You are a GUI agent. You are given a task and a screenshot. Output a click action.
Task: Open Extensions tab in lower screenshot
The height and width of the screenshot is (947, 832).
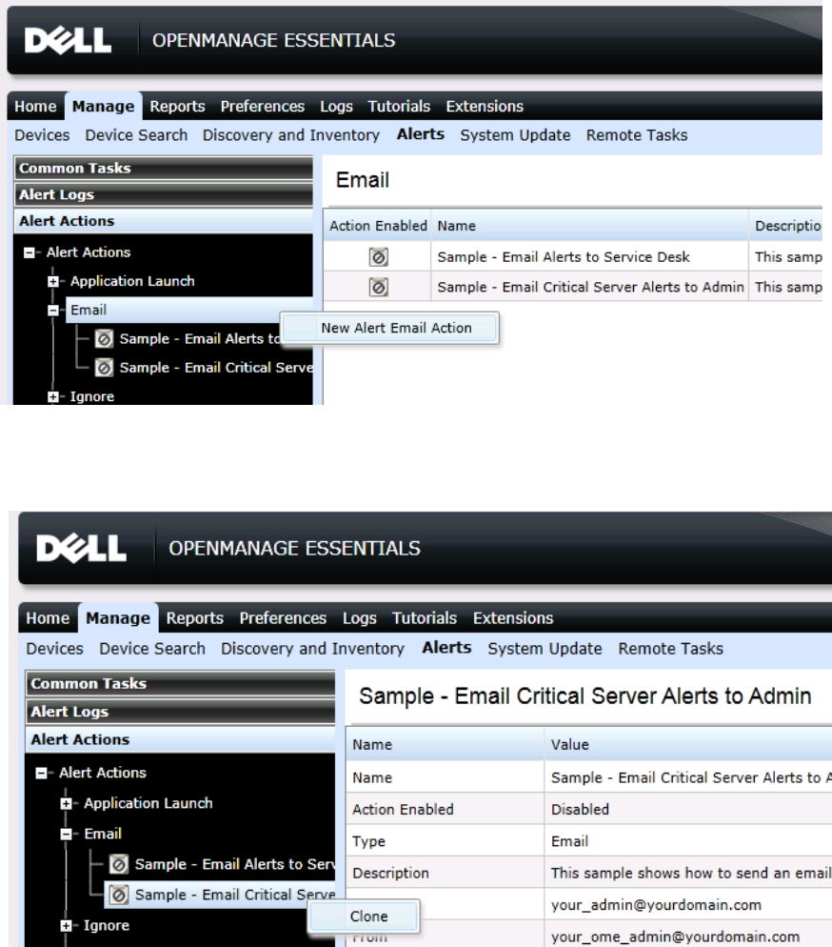tap(513, 618)
